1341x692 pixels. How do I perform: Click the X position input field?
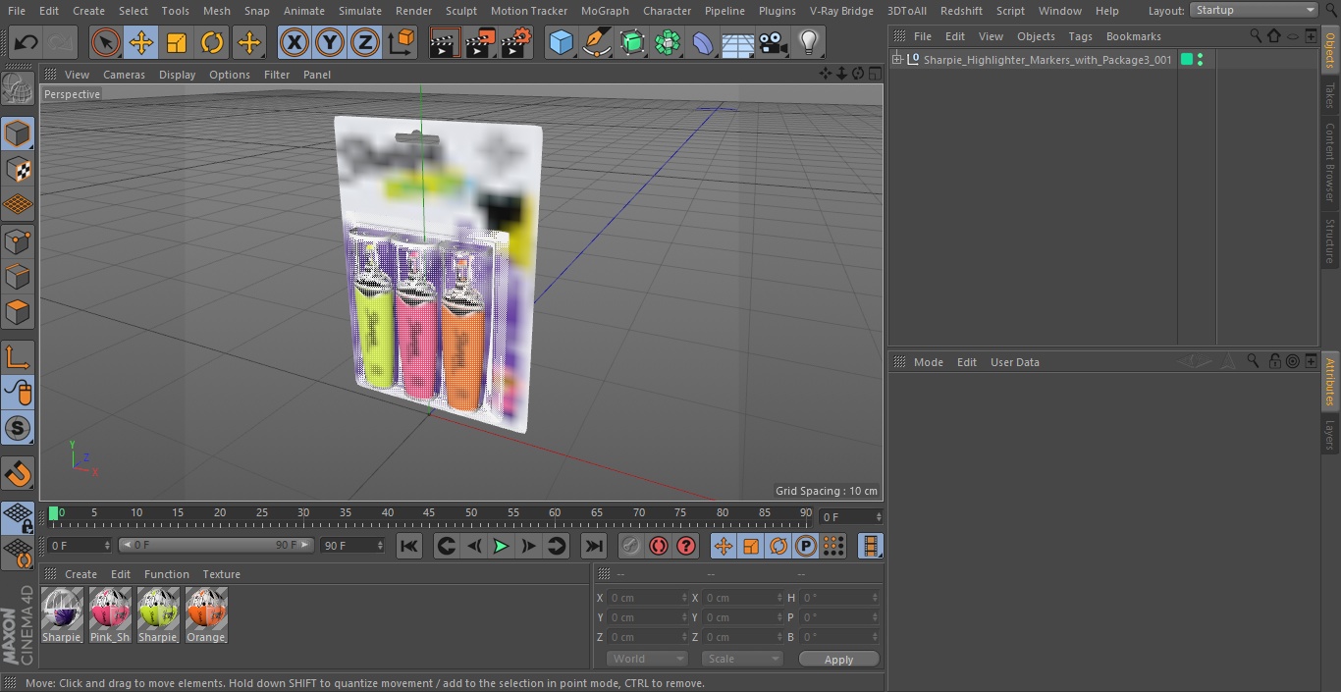pos(647,598)
